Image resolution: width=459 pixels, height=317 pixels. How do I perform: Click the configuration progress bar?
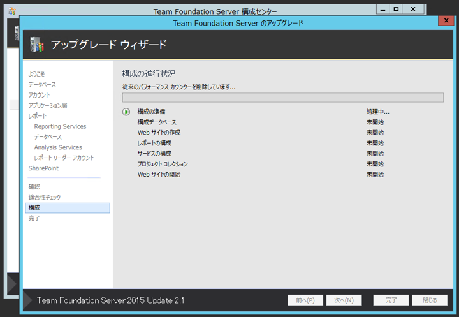tap(283, 98)
